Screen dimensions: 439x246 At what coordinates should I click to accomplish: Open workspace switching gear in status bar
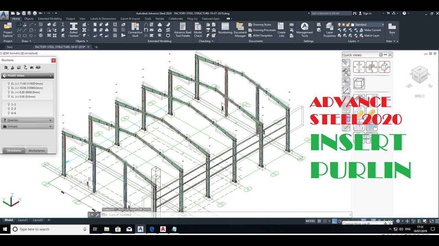pyautogui.click(x=398, y=221)
